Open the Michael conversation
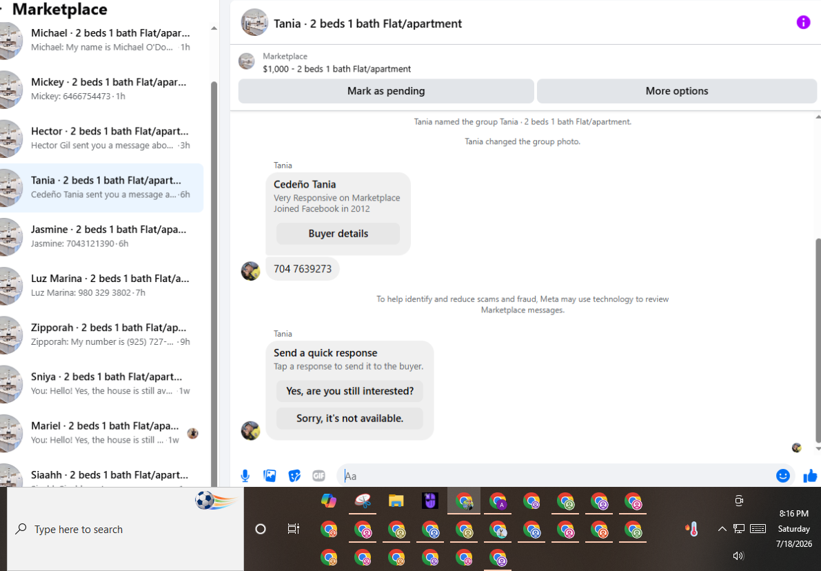The height and width of the screenshot is (571, 821). click(102, 40)
